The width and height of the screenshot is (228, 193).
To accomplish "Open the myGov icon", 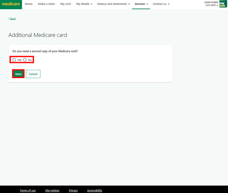I will pos(223,4).
